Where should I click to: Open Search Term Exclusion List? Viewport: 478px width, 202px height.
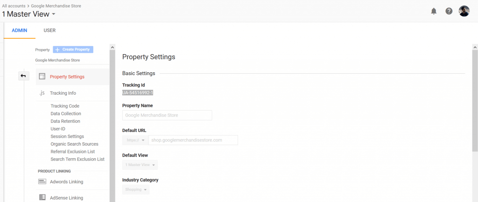[77, 159]
